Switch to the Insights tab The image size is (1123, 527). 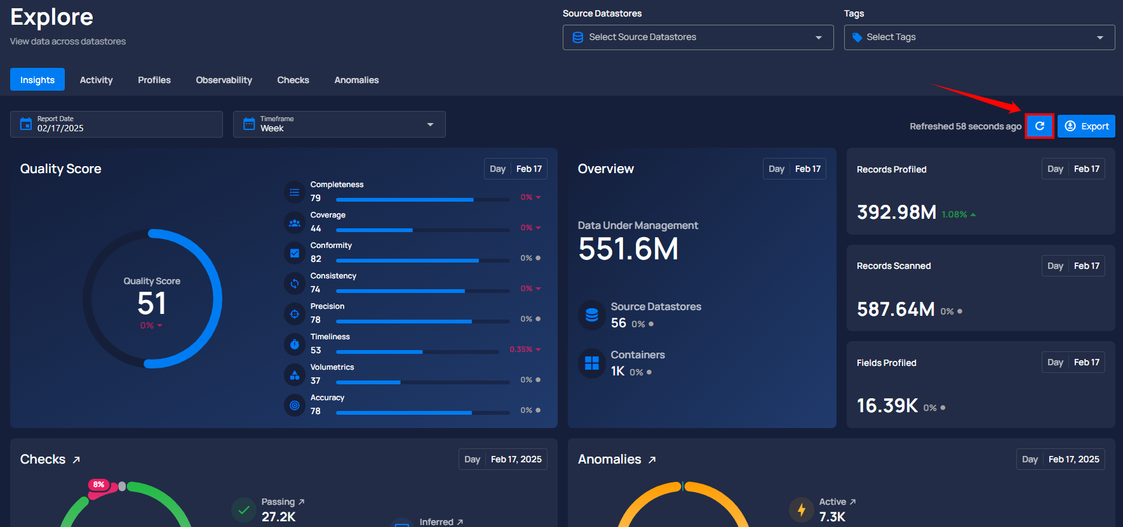point(37,80)
